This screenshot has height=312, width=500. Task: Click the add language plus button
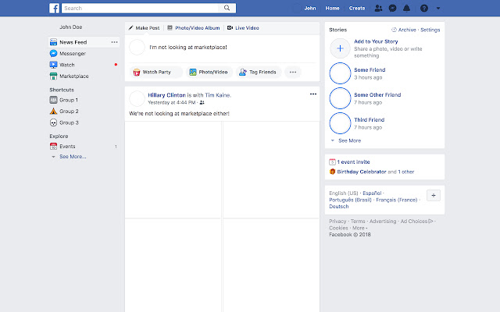434,196
